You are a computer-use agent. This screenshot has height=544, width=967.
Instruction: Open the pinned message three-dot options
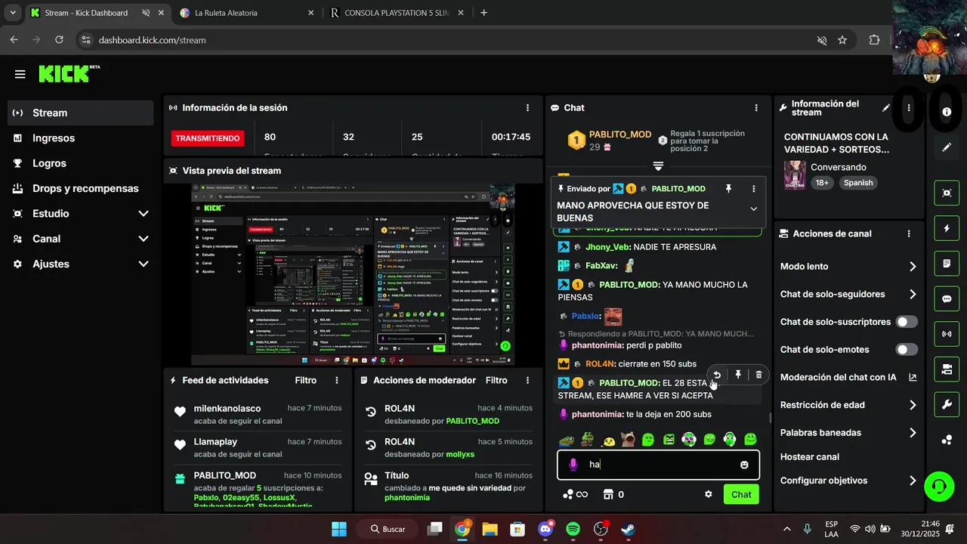753,188
